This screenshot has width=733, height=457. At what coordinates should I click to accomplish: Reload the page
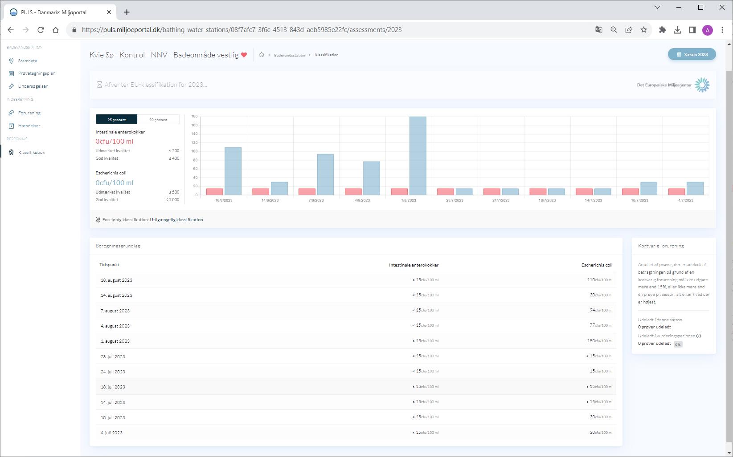pyautogui.click(x=41, y=30)
